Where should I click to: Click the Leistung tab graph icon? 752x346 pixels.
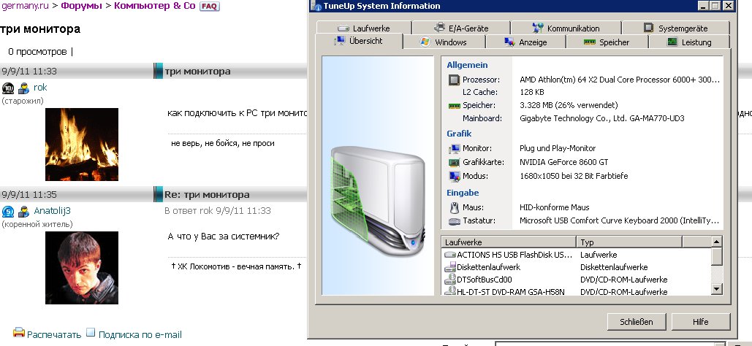pyautogui.click(x=672, y=42)
